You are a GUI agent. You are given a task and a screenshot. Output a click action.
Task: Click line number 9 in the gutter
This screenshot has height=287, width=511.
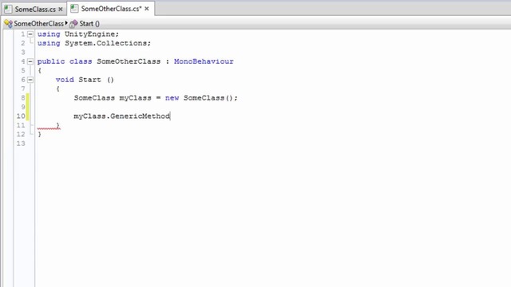tap(23, 107)
